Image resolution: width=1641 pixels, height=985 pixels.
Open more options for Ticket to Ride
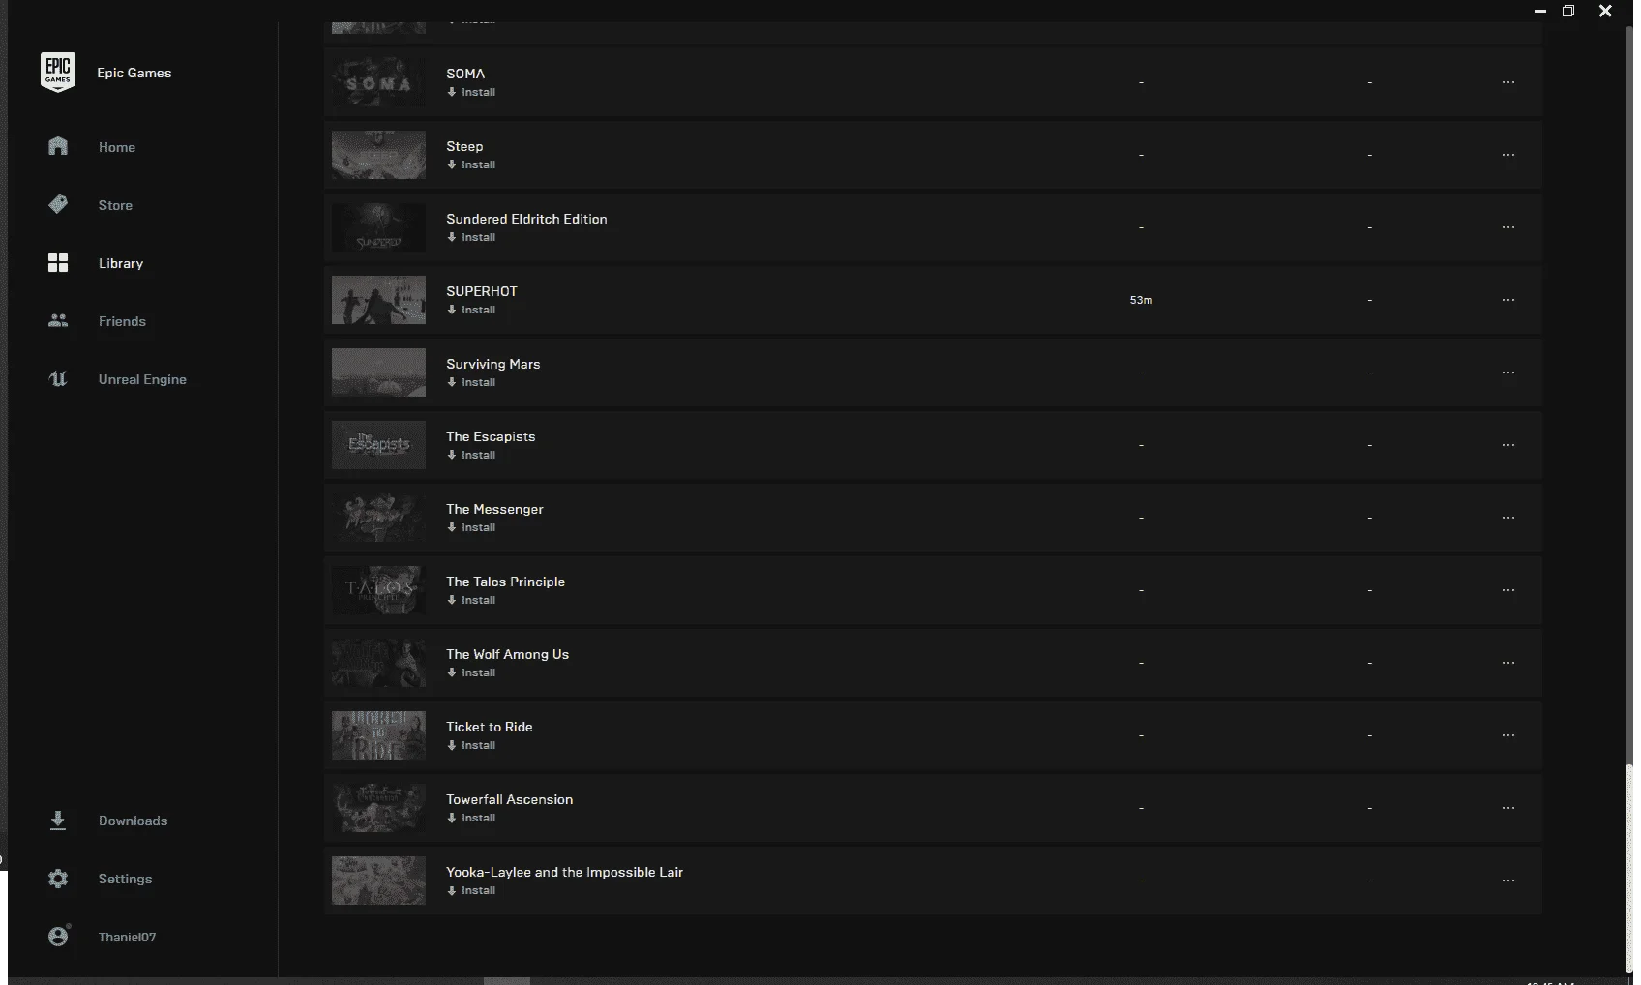(1508, 735)
